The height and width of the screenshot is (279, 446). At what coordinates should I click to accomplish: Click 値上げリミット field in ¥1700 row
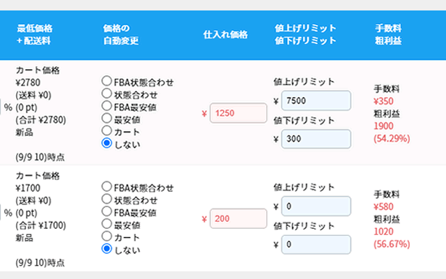pos(318,206)
